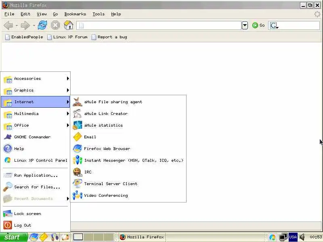Screen dimensions: 323x242
Task: Open the File menu
Action: coord(9,14)
